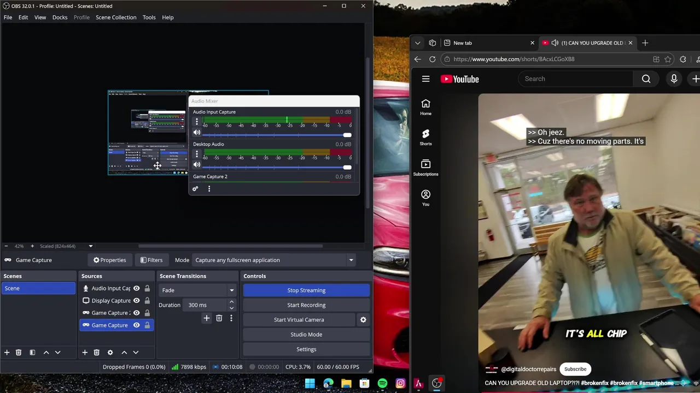Open virtual camera settings gear
The image size is (700, 393).
pyautogui.click(x=363, y=320)
